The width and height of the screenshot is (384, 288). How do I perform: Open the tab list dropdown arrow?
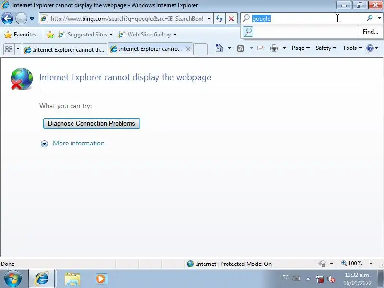pyautogui.click(x=18, y=49)
